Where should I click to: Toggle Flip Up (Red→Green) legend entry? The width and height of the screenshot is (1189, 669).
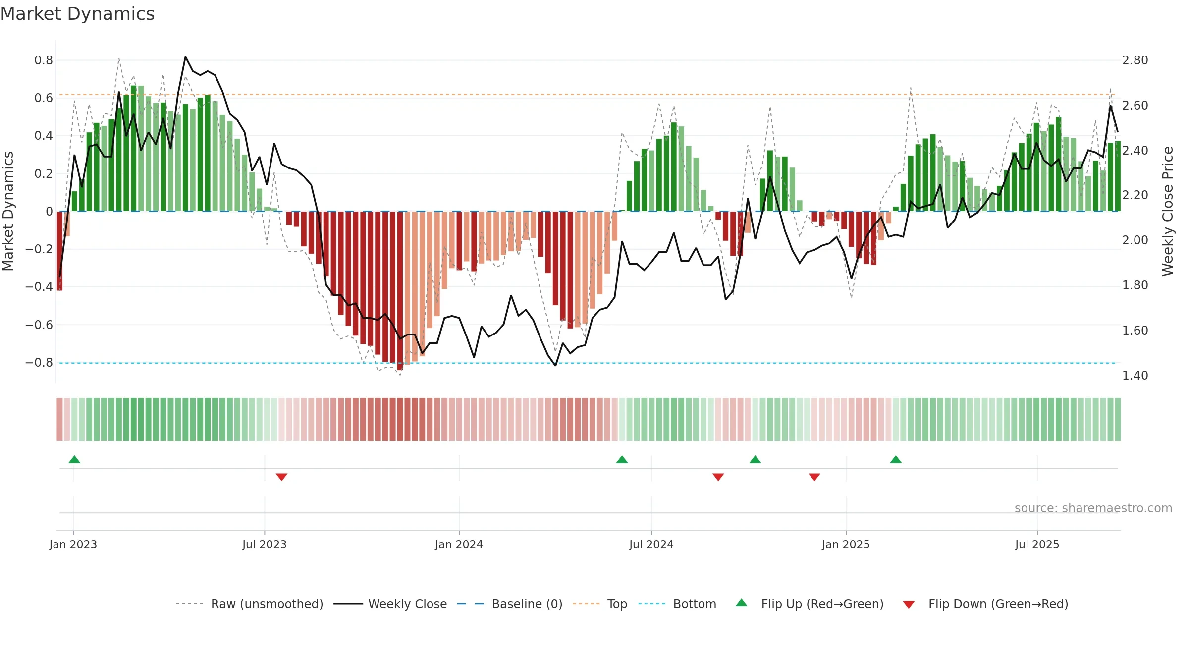810,604
